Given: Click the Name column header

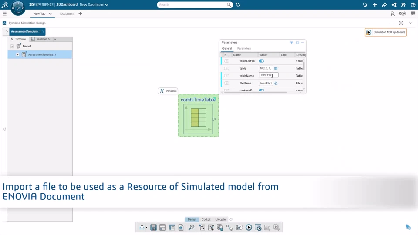Looking at the screenshot, I should pos(245,55).
